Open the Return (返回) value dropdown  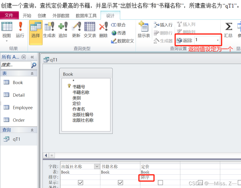click(x=218, y=40)
